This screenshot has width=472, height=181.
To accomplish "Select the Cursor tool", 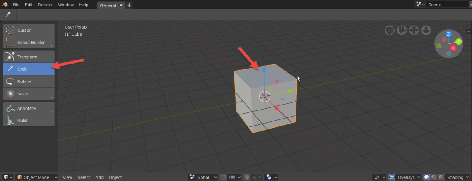I will point(29,30).
